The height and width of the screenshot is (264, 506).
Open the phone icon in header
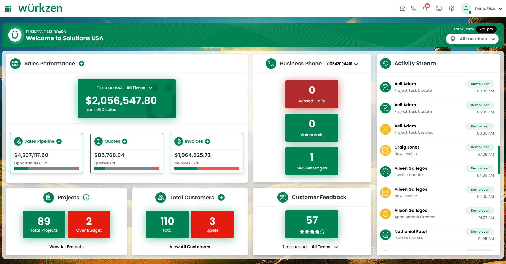414,9
